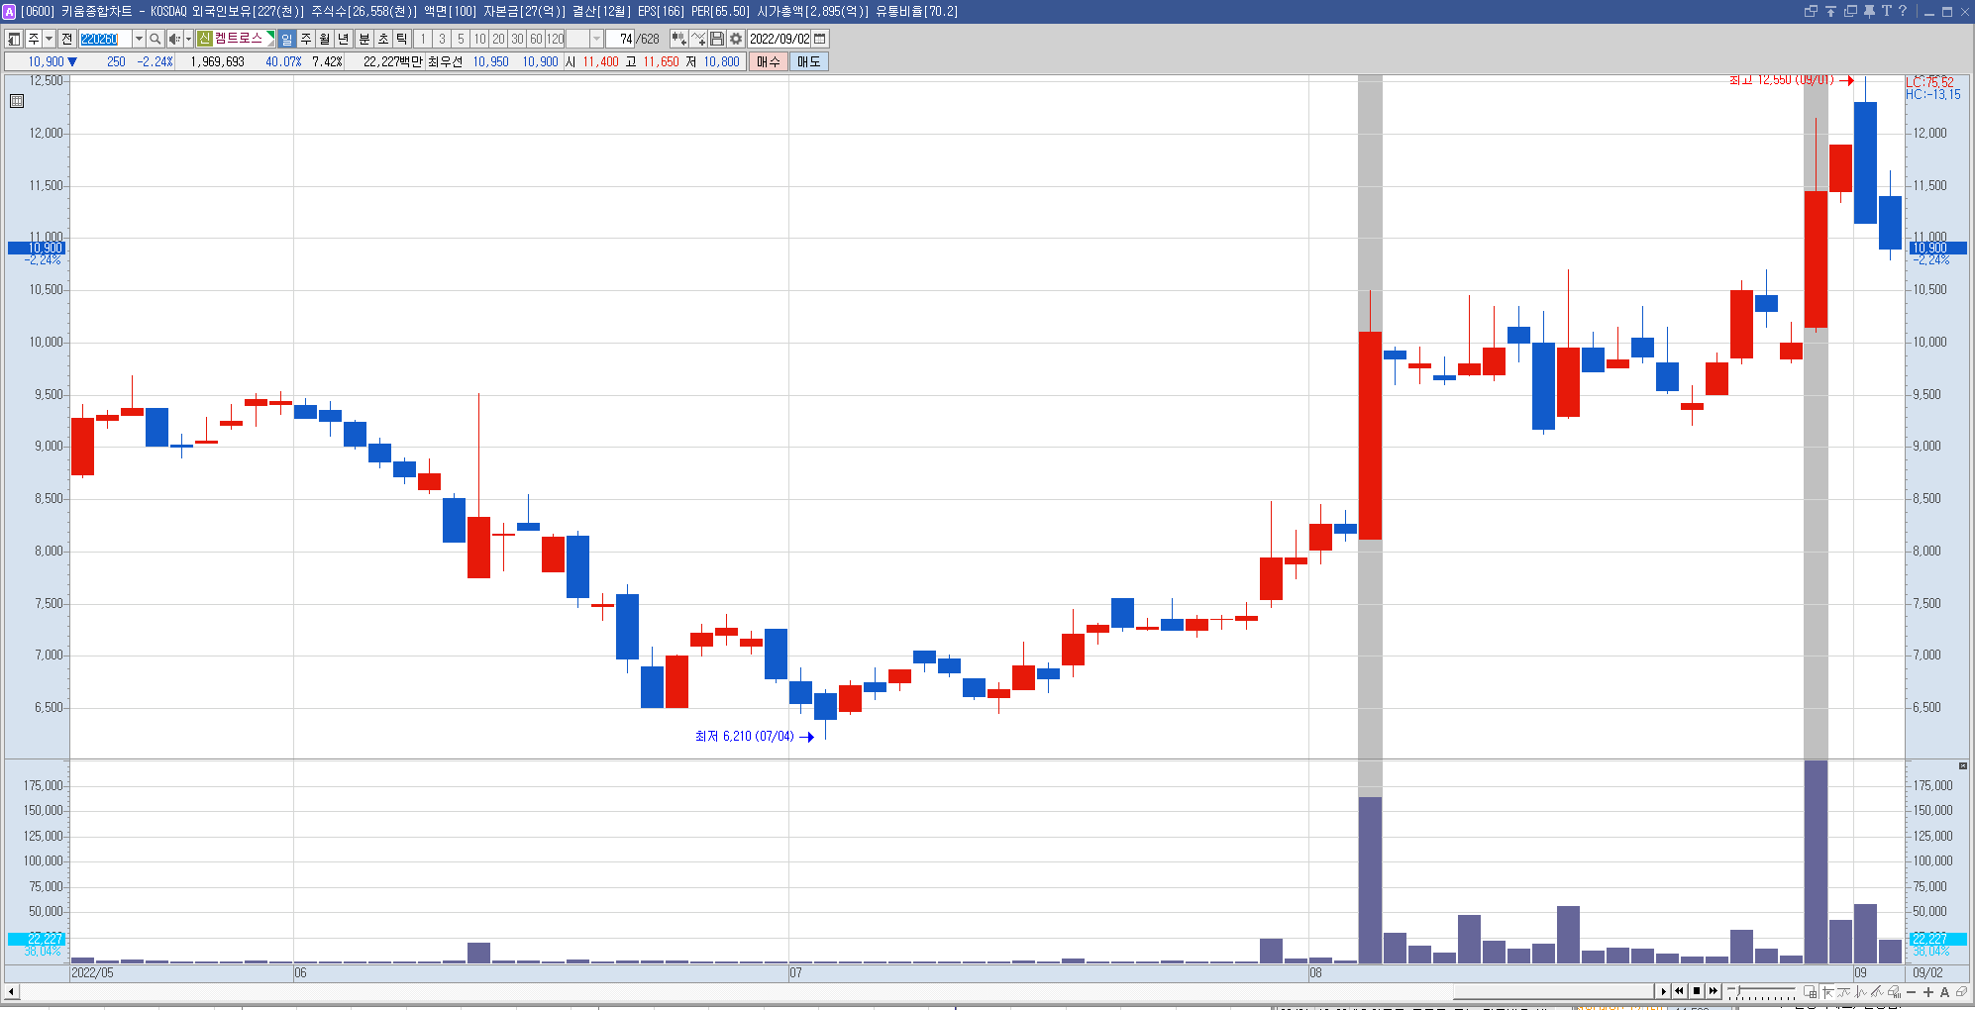
Task: Open the calendar date picker icon
Action: pyautogui.click(x=820, y=39)
